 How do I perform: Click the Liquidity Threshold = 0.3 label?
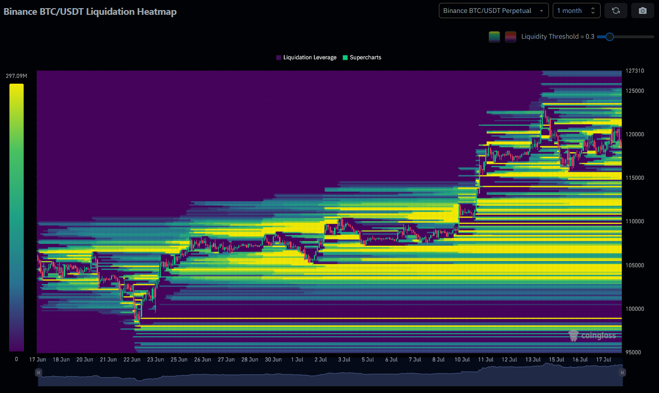click(558, 37)
